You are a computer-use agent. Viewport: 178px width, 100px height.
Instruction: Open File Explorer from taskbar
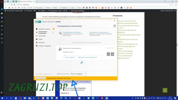[x=25, y=98]
